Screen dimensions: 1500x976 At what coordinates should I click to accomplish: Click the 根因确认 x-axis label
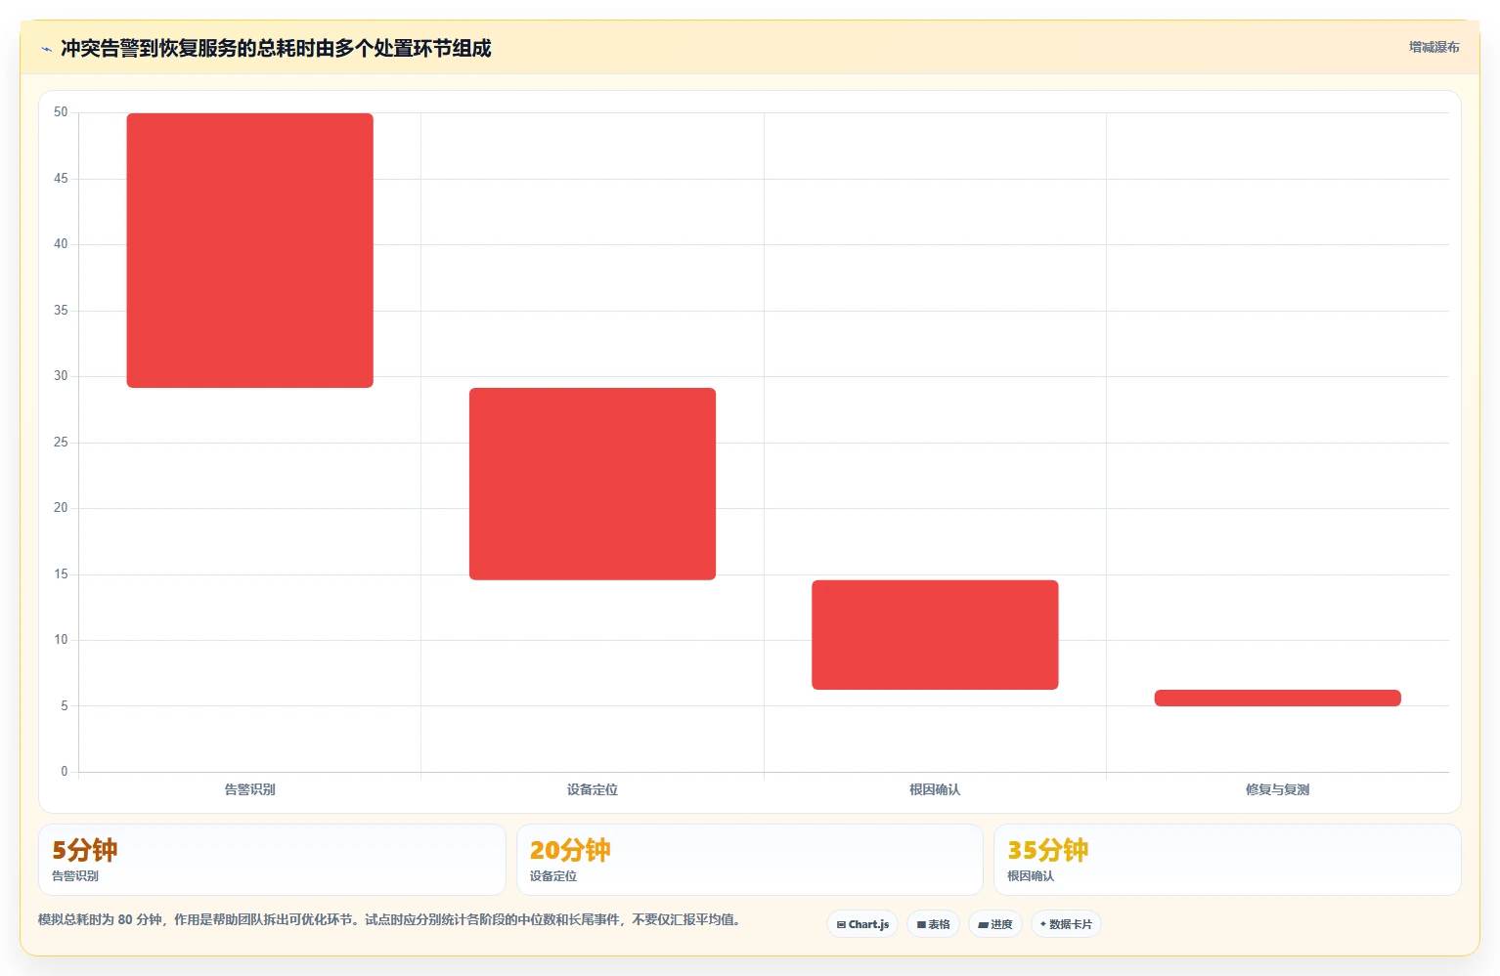935,789
